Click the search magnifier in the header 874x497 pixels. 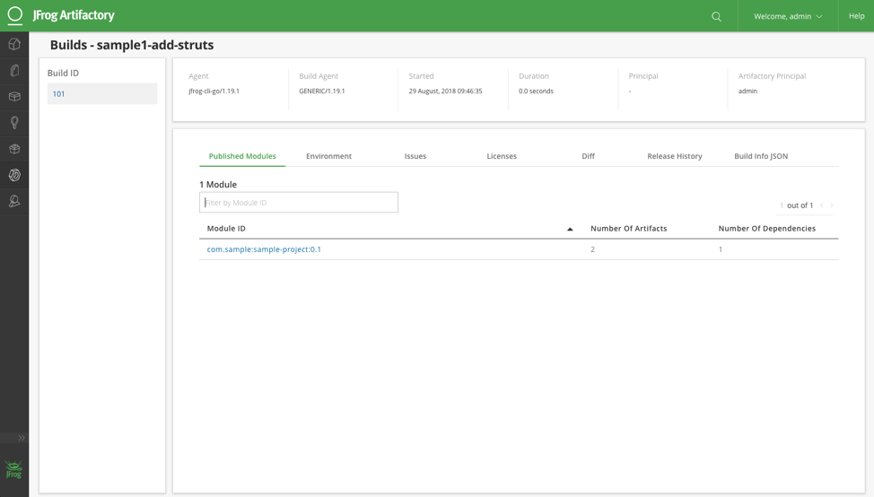pos(716,16)
